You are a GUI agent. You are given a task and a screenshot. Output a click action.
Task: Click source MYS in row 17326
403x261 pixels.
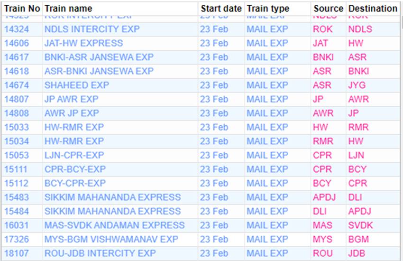pos(322,239)
